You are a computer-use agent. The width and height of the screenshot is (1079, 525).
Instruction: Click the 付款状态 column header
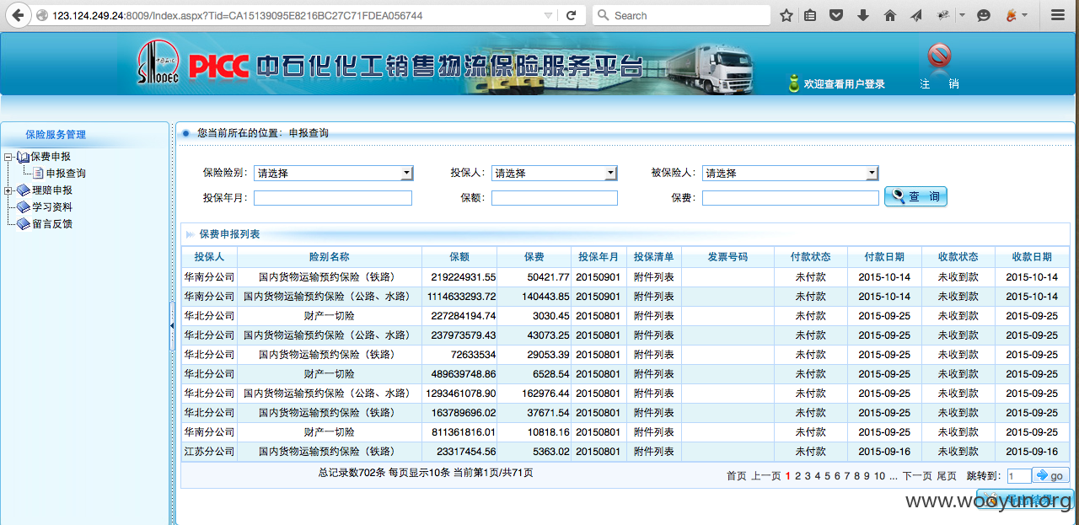coord(811,257)
